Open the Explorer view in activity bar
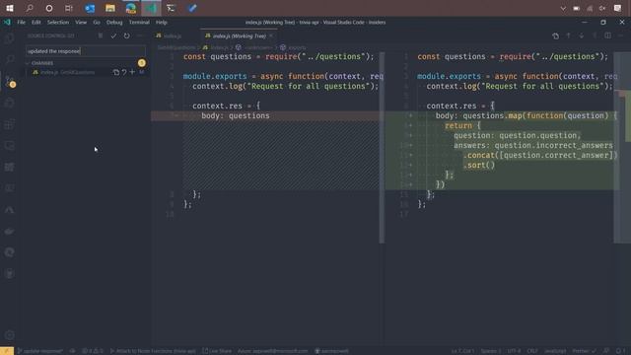The width and height of the screenshot is (631, 355). click(9, 38)
